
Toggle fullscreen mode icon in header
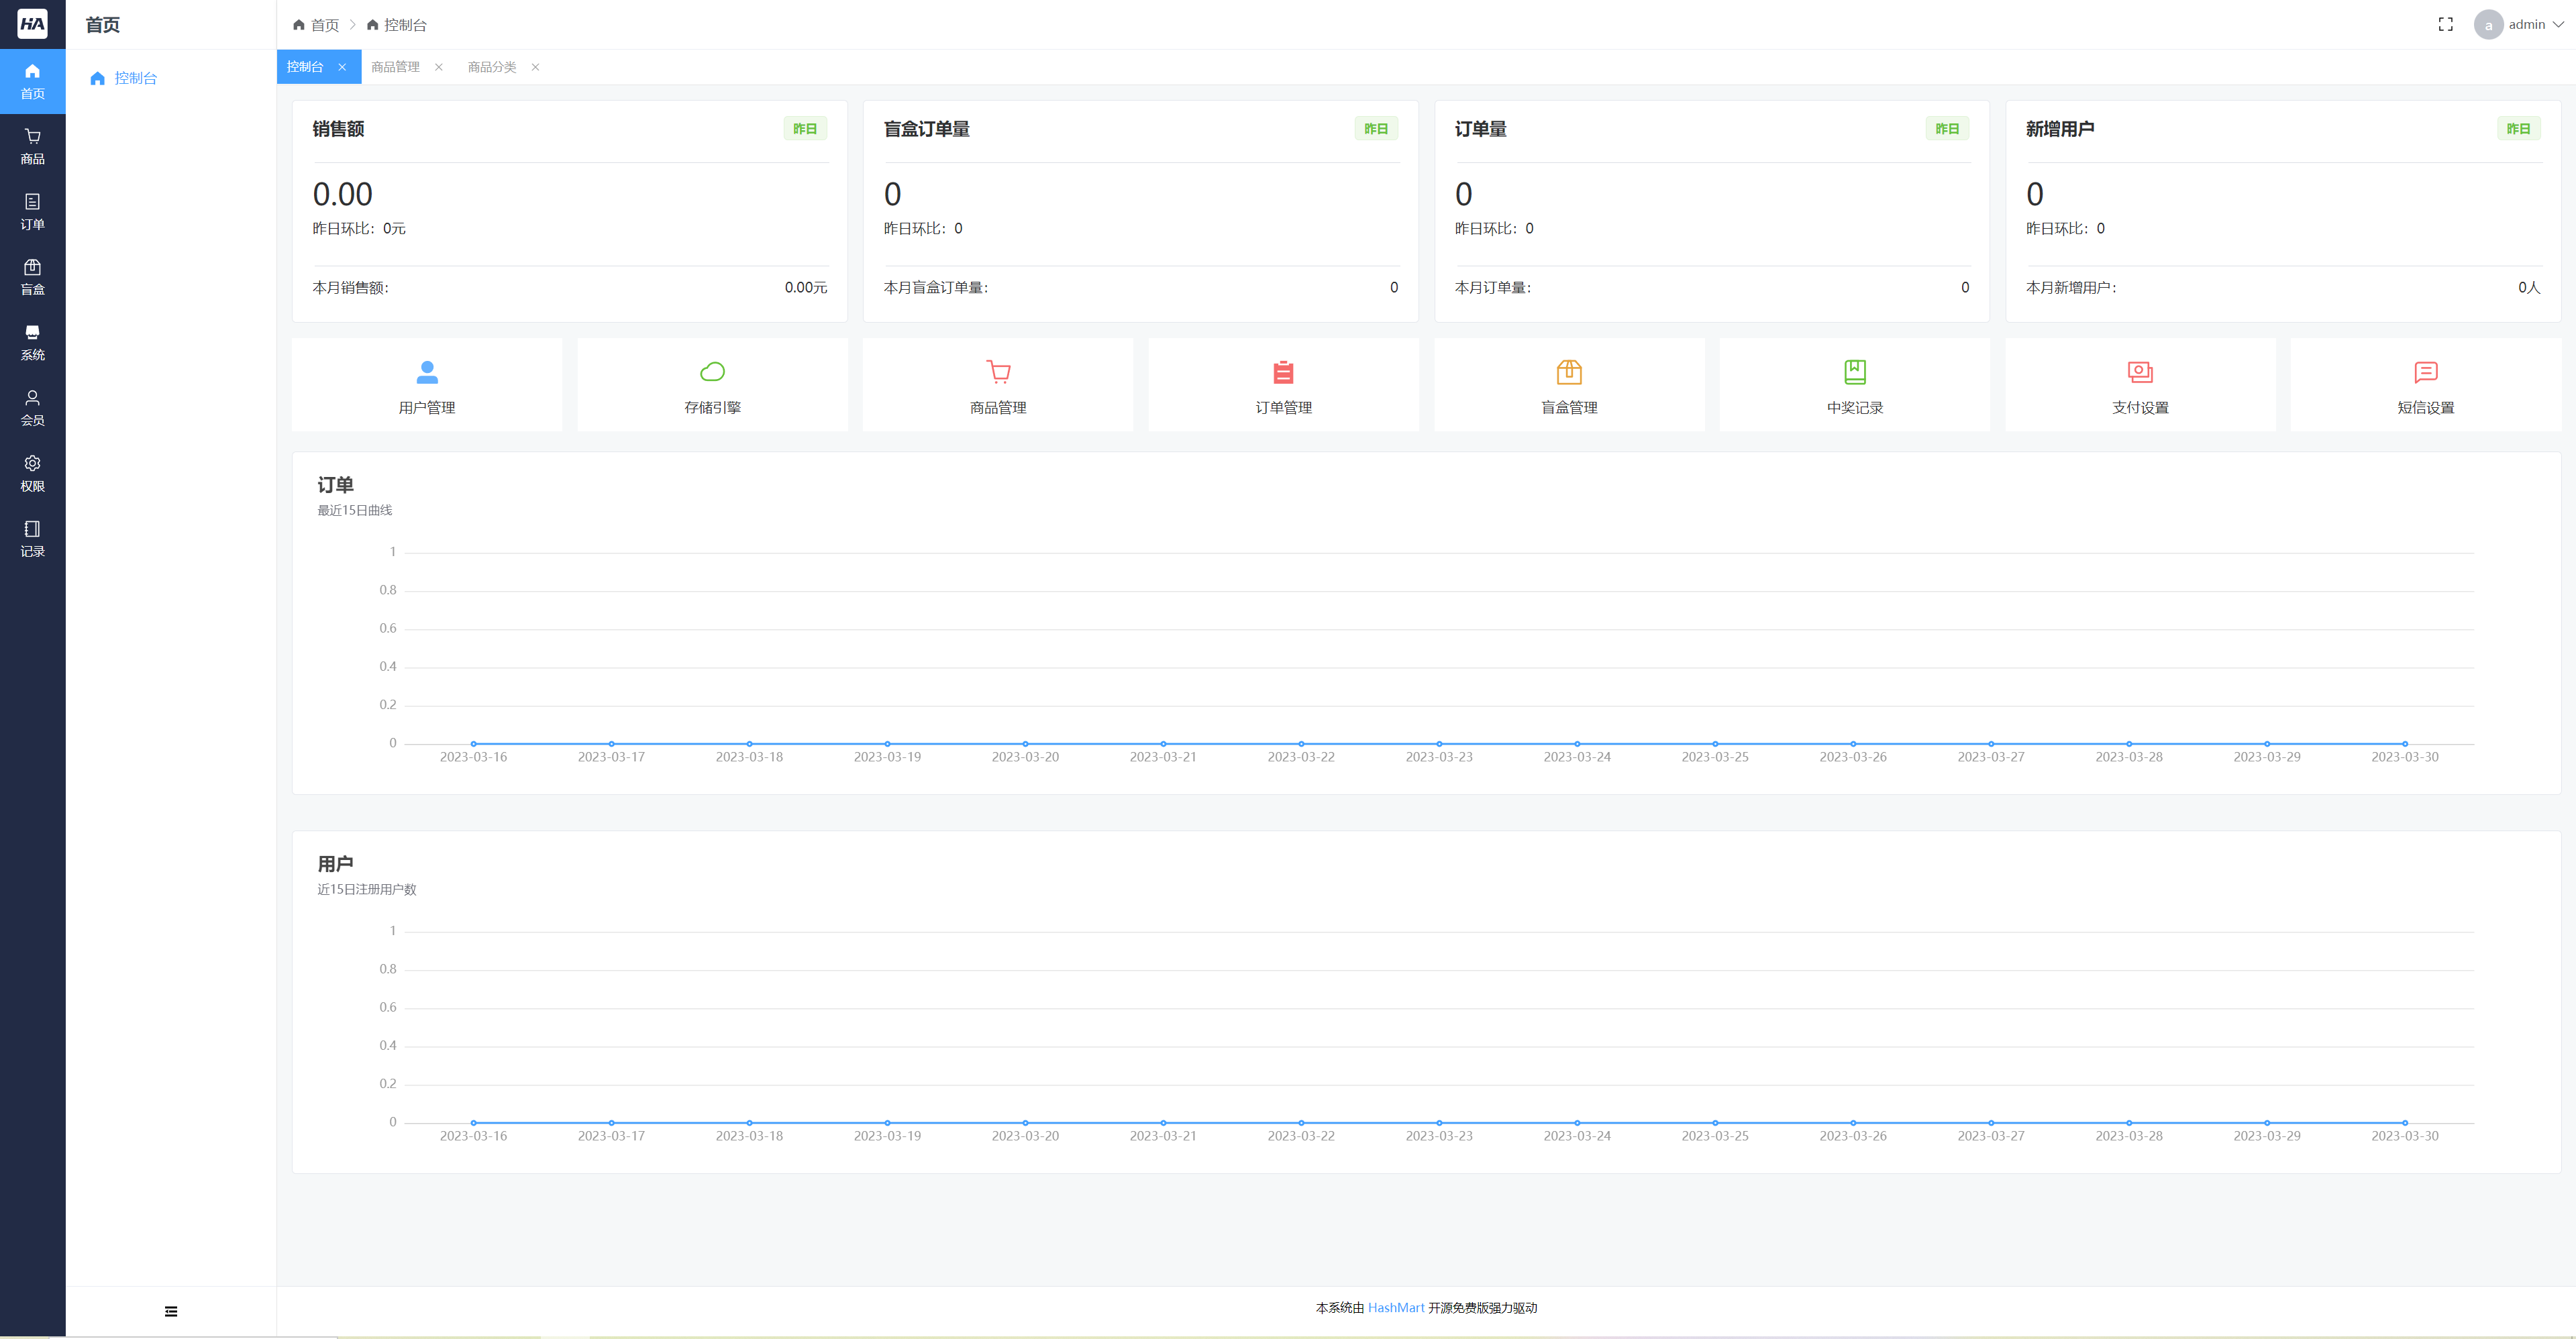(x=2445, y=24)
